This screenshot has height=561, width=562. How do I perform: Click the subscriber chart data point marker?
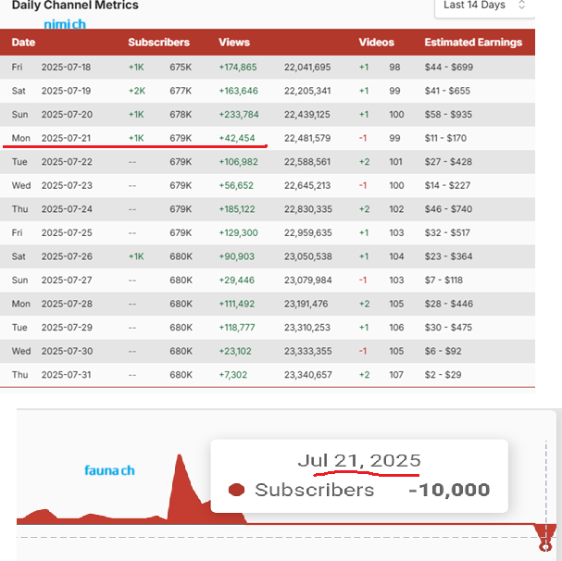(x=546, y=547)
